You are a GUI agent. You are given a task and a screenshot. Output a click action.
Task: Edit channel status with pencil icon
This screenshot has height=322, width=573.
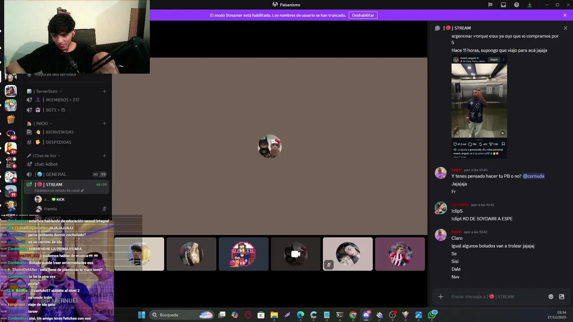pyautogui.click(x=82, y=191)
